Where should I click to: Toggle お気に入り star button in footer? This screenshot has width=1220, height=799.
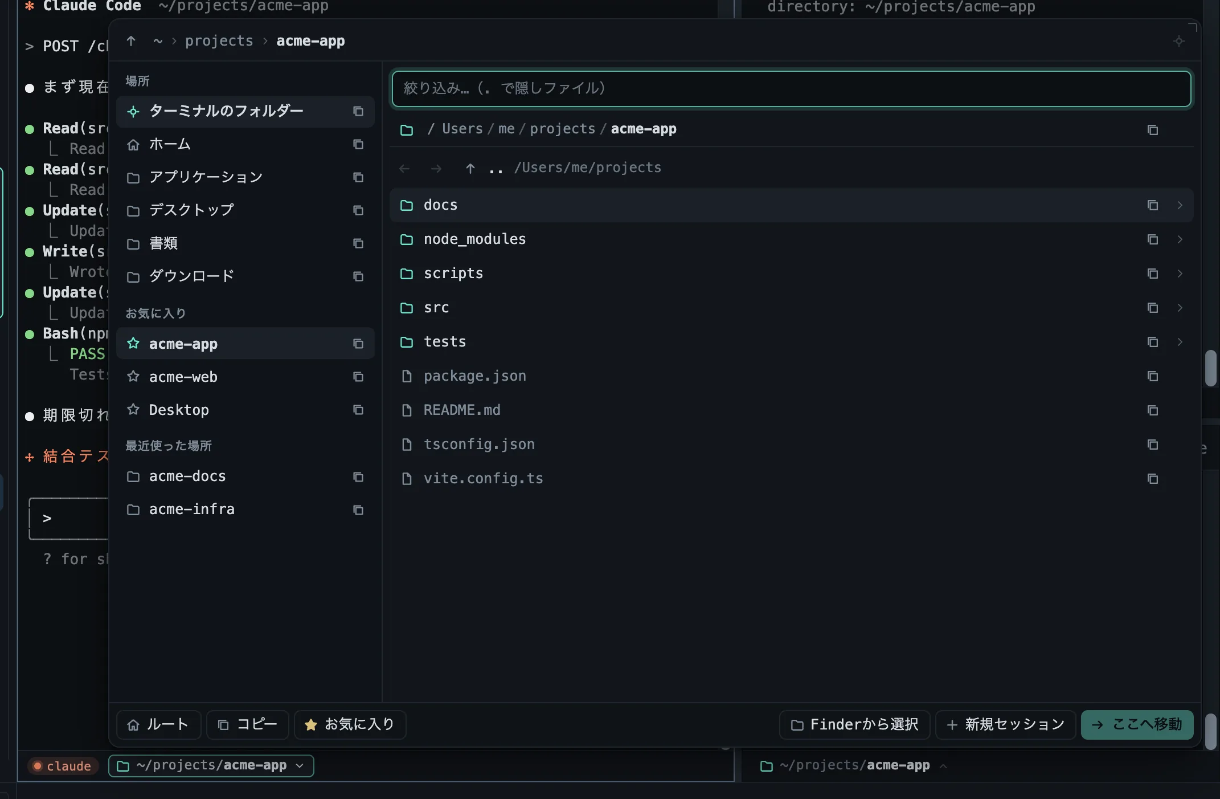click(350, 724)
